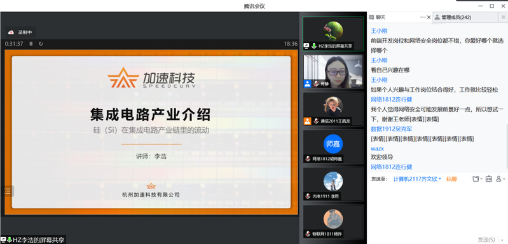Pause the recording timer
Screen dimensions: 508x244
31,44
